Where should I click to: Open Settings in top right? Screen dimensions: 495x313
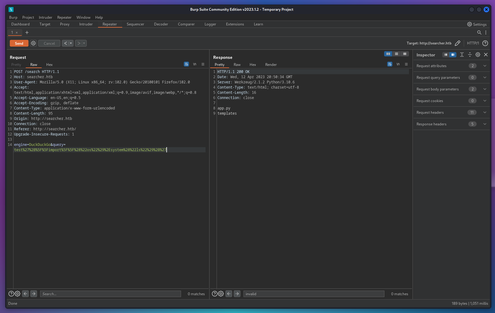click(477, 24)
